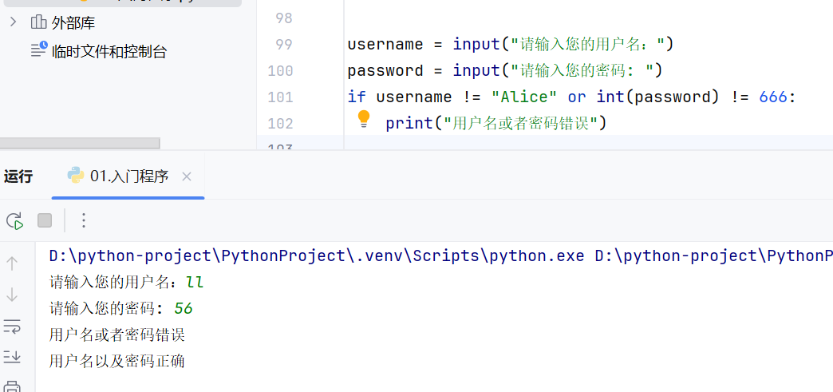The height and width of the screenshot is (392, 833).
Task: Click line number 101 in the gutter
Action: [280, 97]
